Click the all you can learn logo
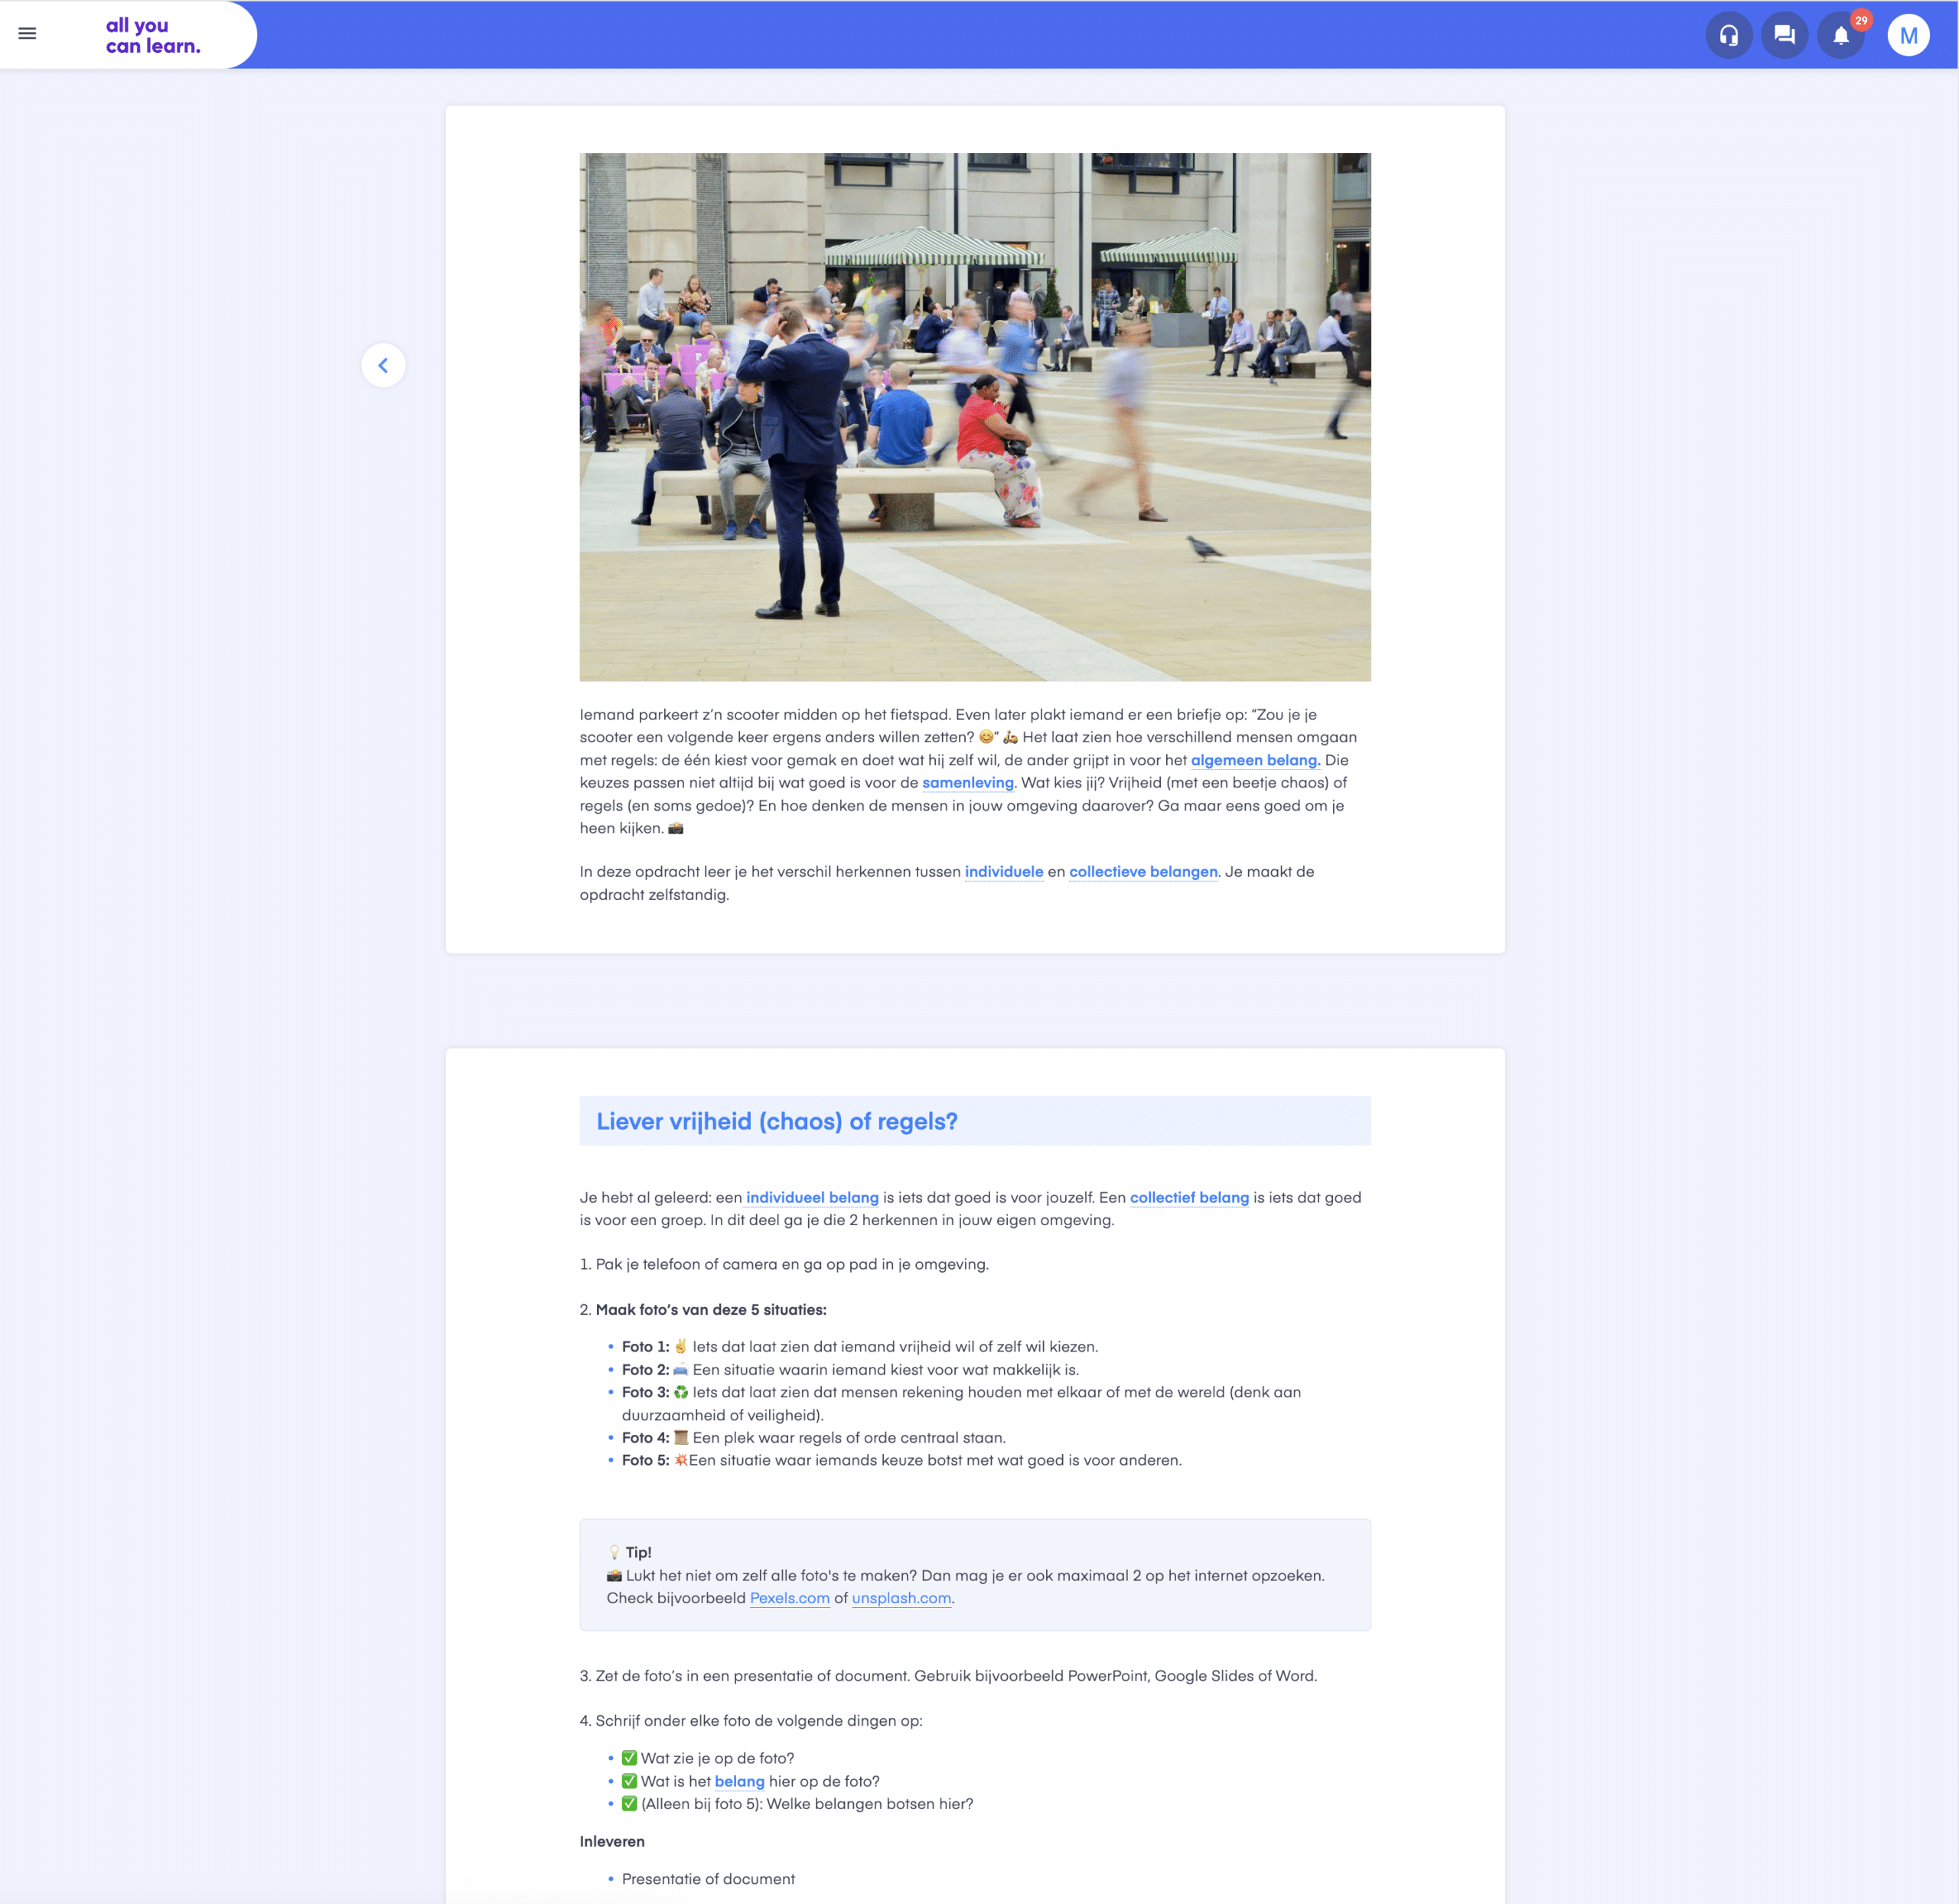1959x1904 pixels. 153,36
